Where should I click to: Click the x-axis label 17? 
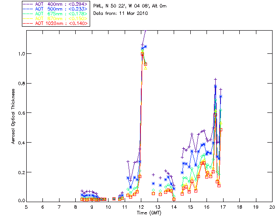[223, 207]
